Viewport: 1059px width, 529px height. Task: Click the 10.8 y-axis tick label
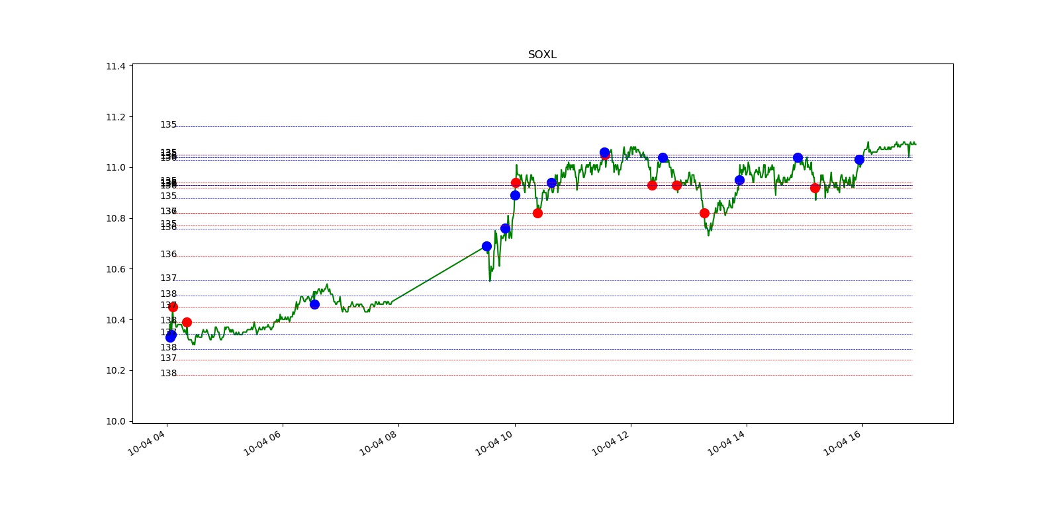pyautogui.click(x=115, y=218)
